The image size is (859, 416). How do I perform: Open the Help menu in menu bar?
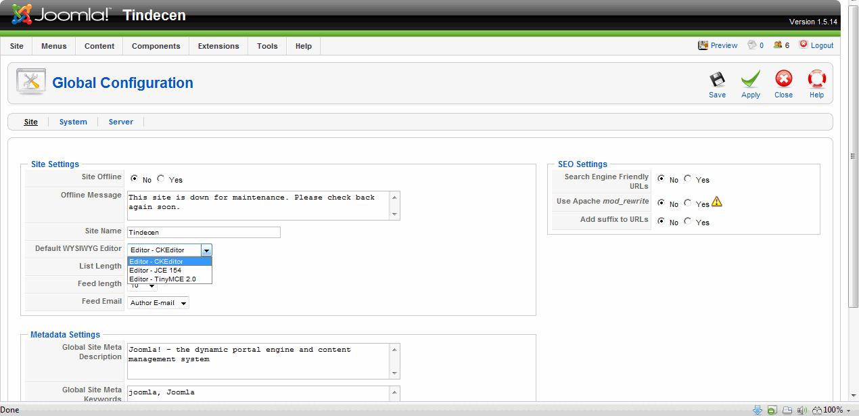click(304, 46)
